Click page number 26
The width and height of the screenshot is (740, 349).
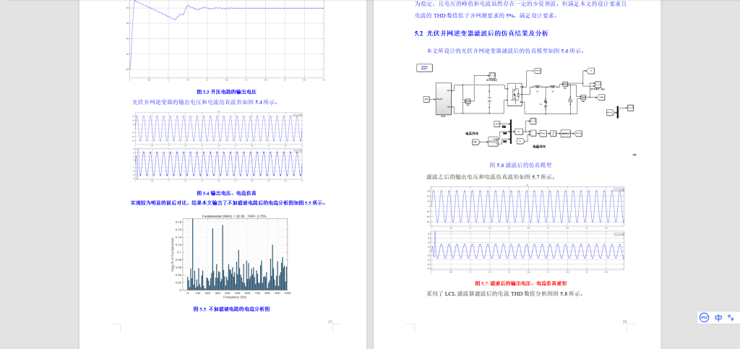624,322
